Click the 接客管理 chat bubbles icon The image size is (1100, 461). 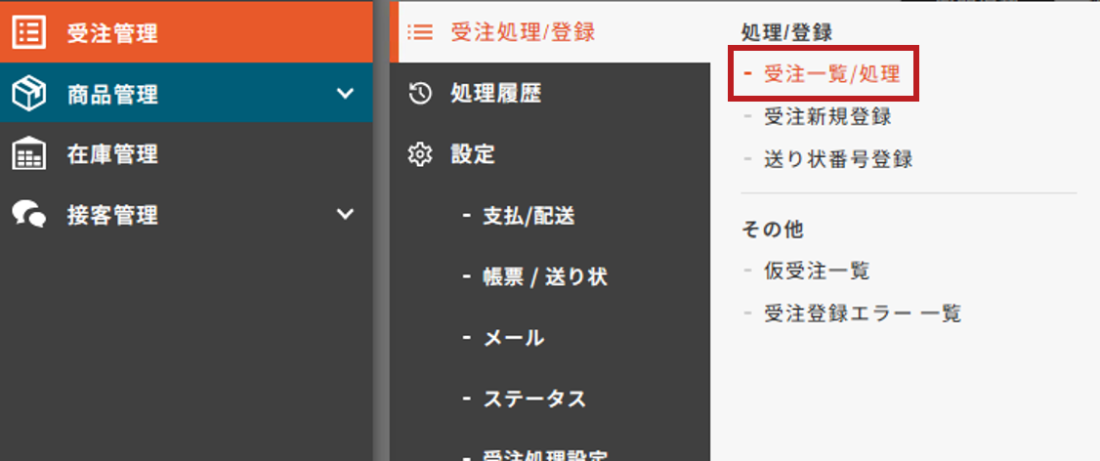point(29,214)
